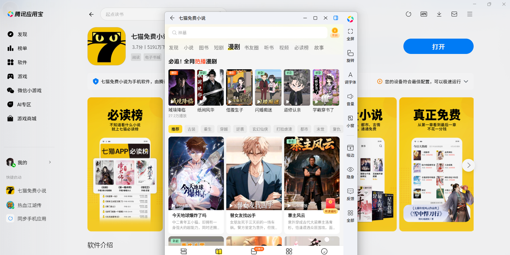The height and width of the screenshot is (255, 510).
Task: Open the APK install icon
Action: [x=424, y=14]
